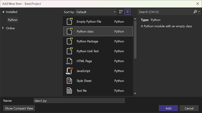Select the Python class list entry
Screen dimensions: 202x113
98,31
